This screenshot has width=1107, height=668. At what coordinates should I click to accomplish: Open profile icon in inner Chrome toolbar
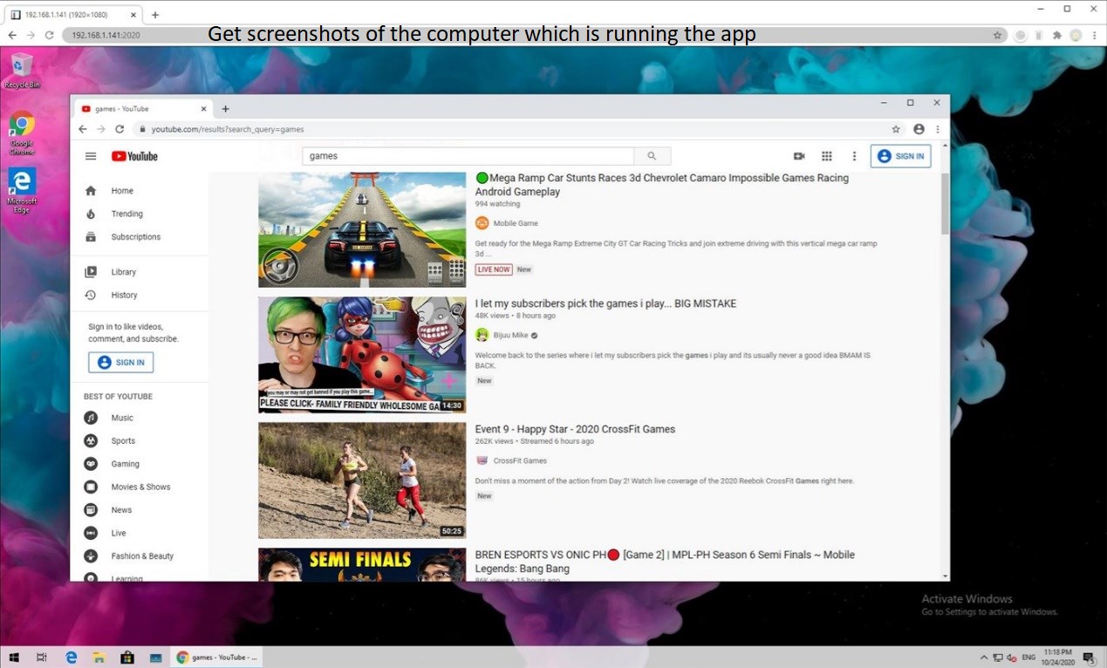coord(919,129)
